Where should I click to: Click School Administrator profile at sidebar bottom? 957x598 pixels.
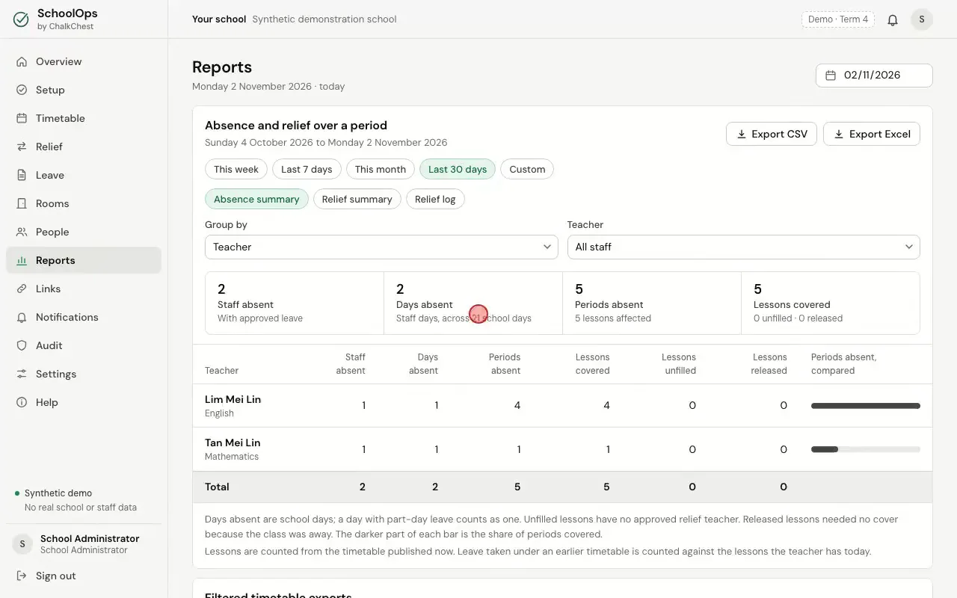pos(84,545)
